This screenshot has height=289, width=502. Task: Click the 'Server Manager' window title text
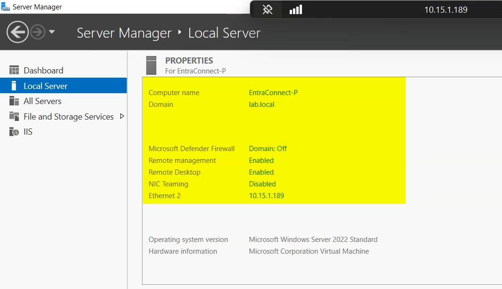pyautogui.click(x=37, y=7)
